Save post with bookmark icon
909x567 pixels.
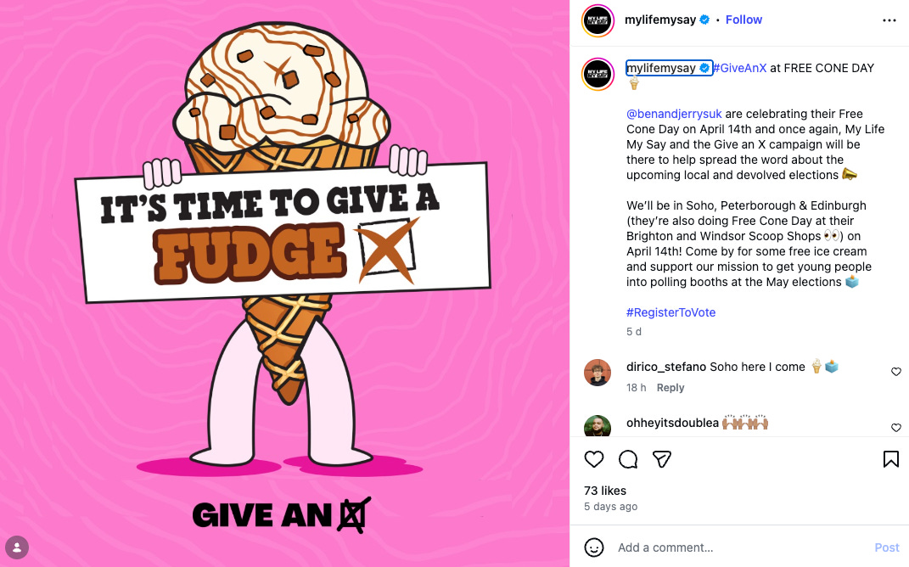(x=891, y=459)
